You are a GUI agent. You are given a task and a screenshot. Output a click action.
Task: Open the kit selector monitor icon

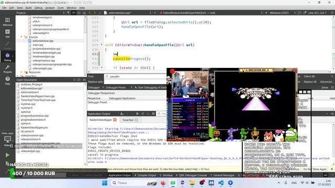[x=7, y=139]
